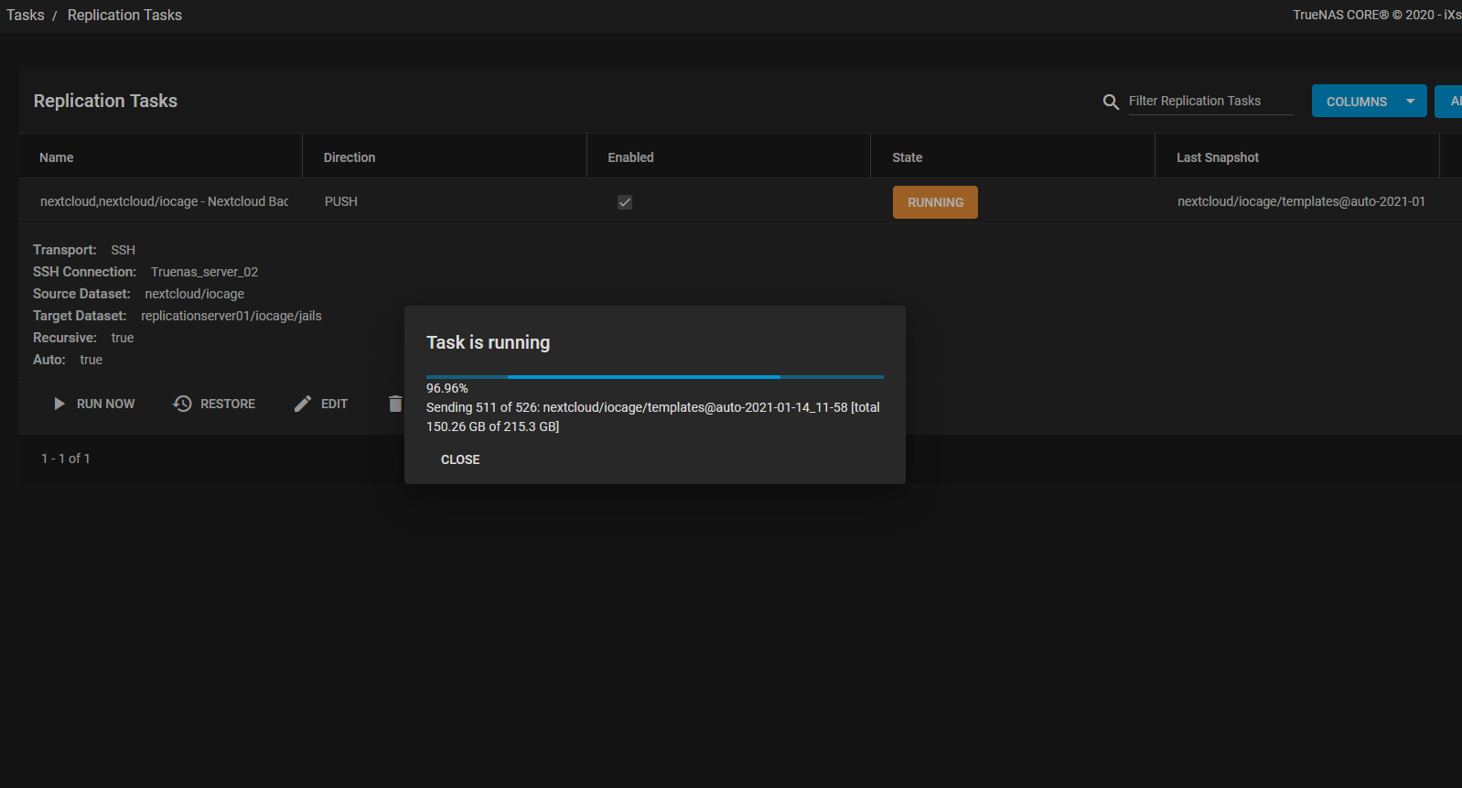This screenshot has width=1462, height=788.
Task: Click the Truenas_server_02 SSH connection value
Action: click(x=205, y=272)
